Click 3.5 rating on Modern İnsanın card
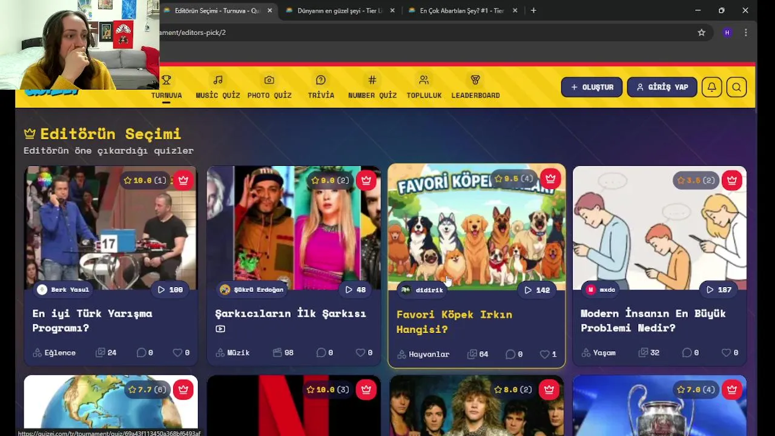Screen dimensions: 775x436 click(x=696, y=180)
